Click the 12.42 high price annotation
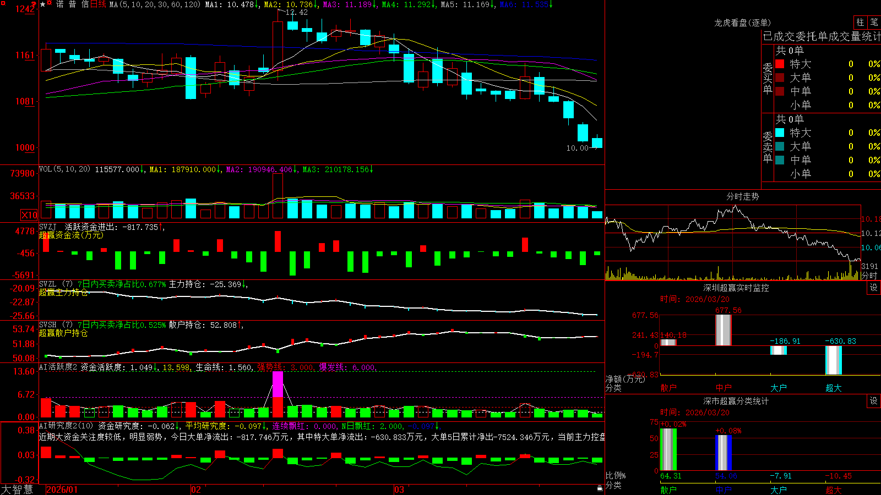This screenshot has width=881, height=495. point(297,13)
